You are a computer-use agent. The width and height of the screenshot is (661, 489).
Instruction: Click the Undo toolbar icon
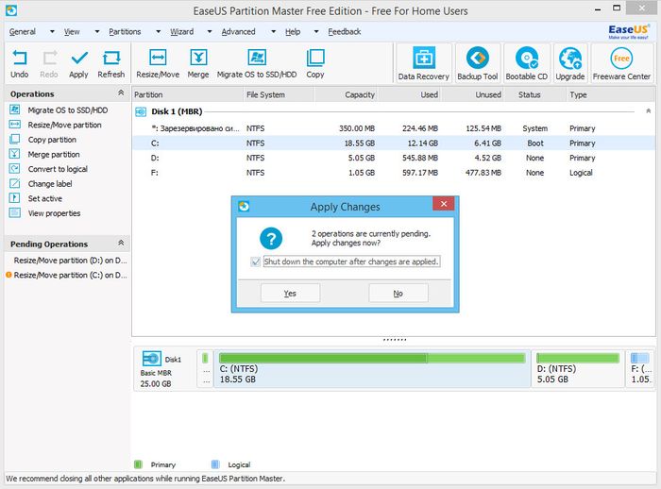pos(20,58)
